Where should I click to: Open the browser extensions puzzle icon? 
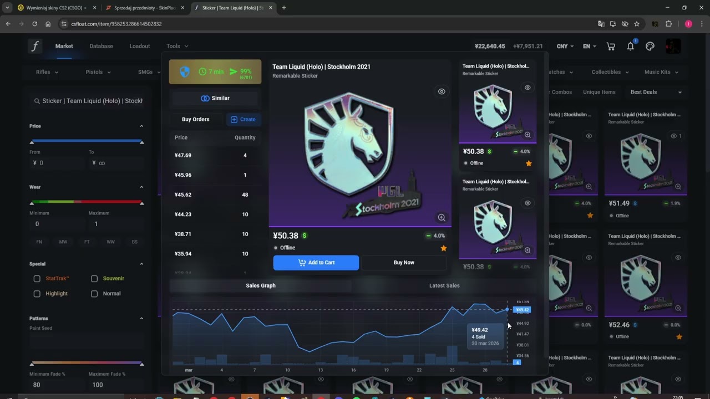coord(668,24)
